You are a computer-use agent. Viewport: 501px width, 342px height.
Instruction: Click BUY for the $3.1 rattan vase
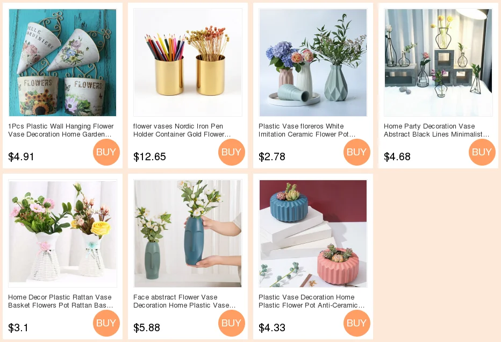click(x=106, y=323)
